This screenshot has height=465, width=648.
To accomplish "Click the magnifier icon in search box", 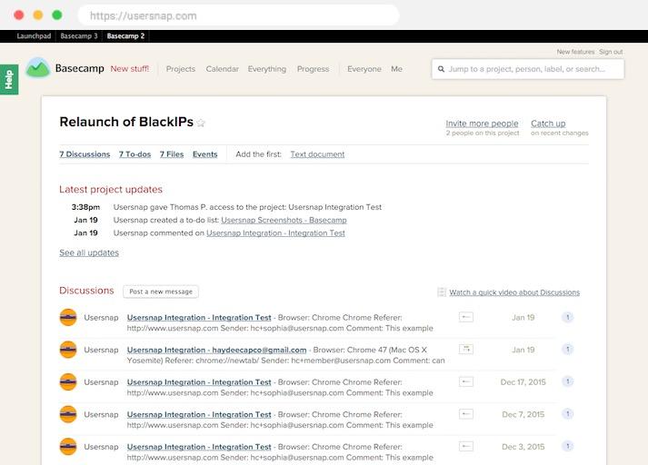I will tap(442, 69).
